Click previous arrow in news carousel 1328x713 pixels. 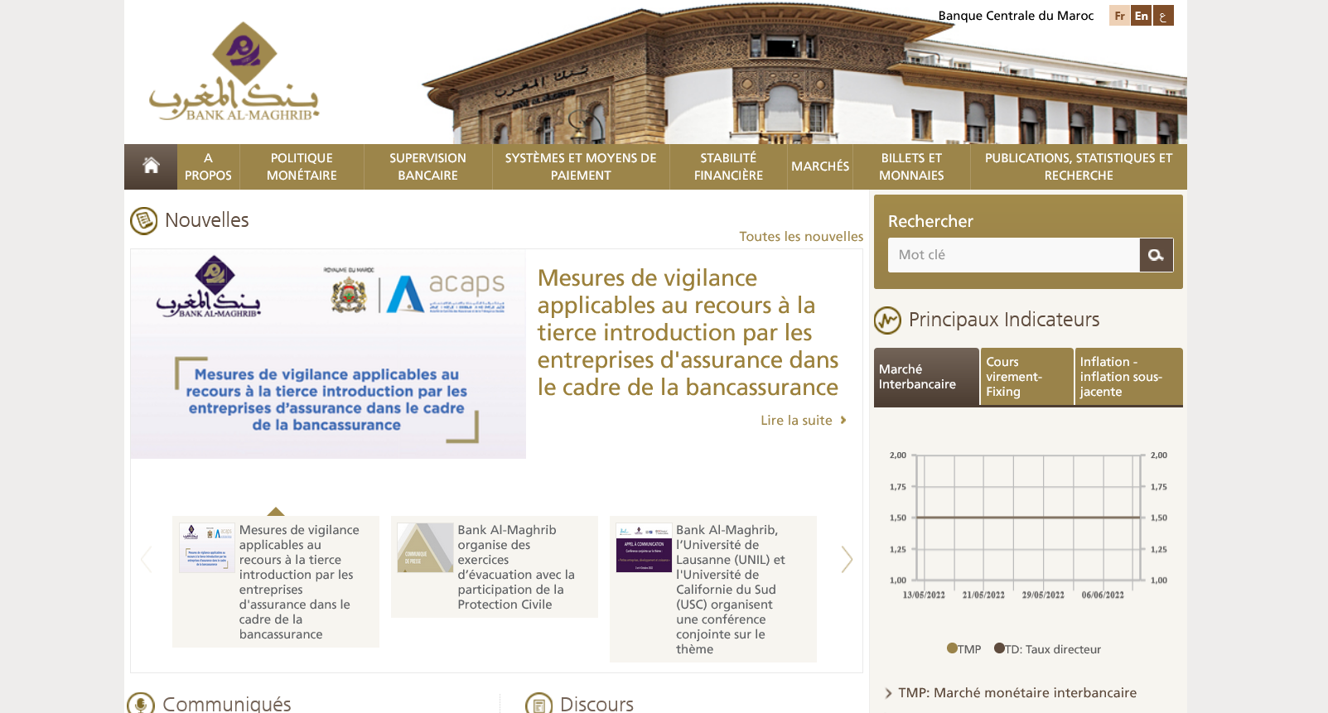pos(147,560)
